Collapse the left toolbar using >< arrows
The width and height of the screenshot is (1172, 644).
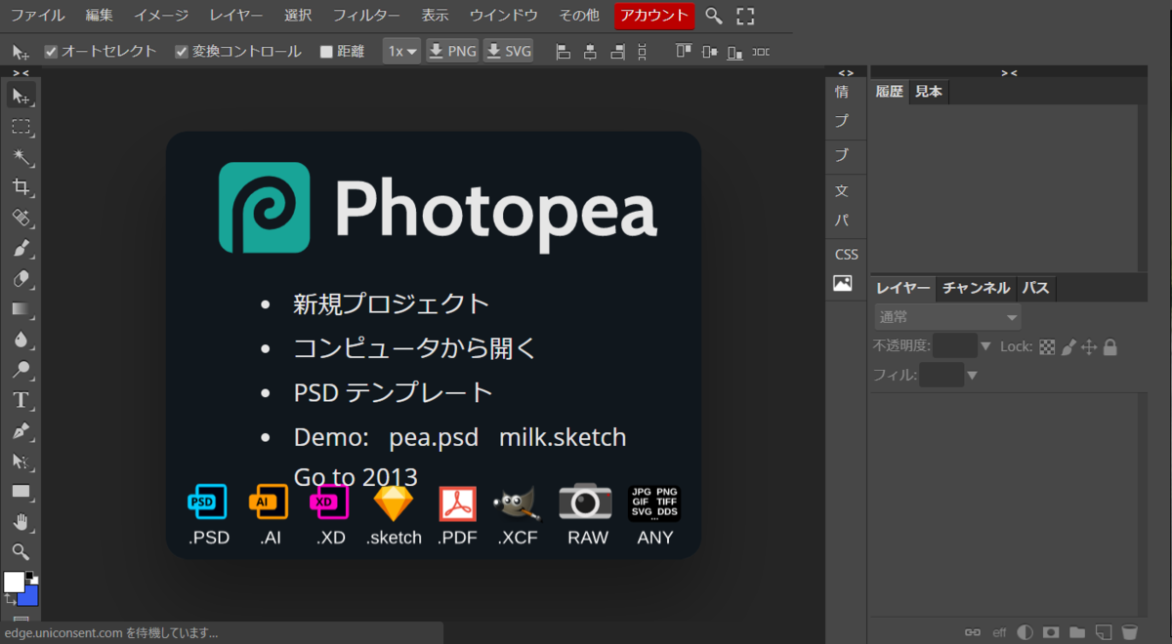(x=21, y=72)
